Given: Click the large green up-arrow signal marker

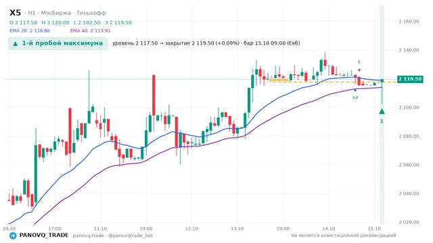Looking at the screenshot, I should [x=382, y=111].
